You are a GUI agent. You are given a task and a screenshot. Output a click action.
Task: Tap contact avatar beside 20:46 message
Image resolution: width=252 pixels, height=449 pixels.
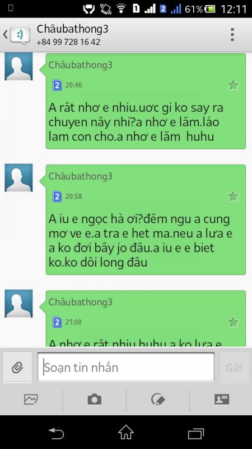[x=18, y=66]
